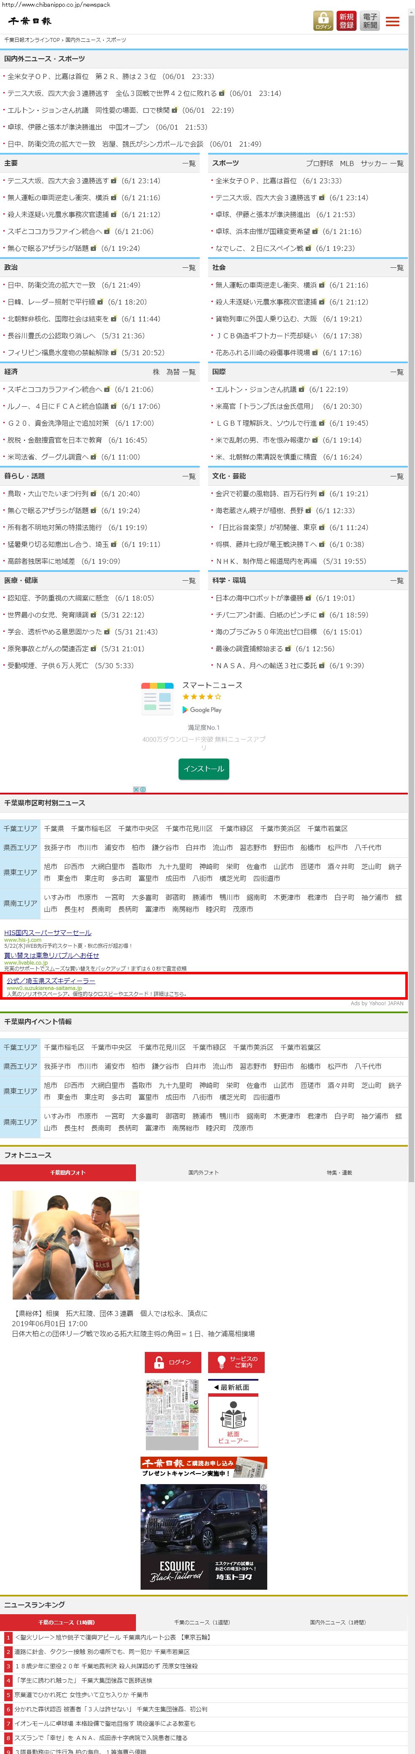Switch to 国内外フォト tab
Viewport: 415px width, 1754px height.
click(x=203, y=1172)
